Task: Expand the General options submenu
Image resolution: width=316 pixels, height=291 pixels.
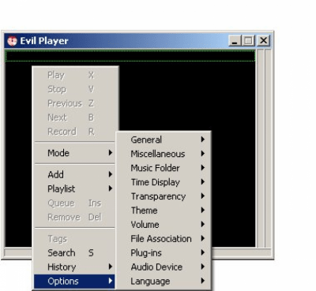Action: 164,140
